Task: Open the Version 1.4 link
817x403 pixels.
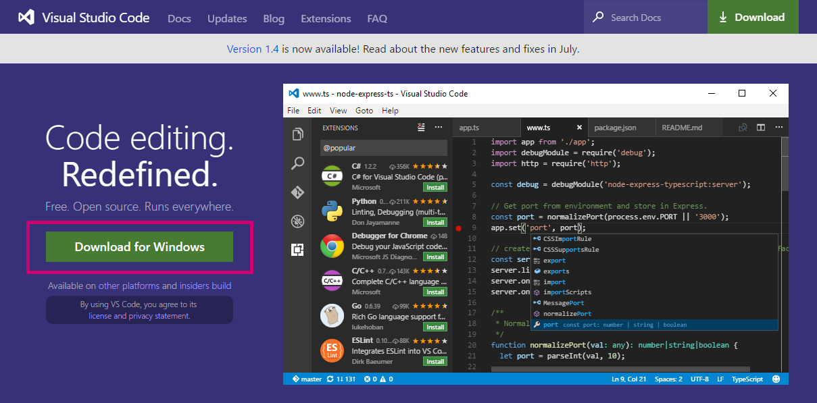Action: (x=253, y=49)
